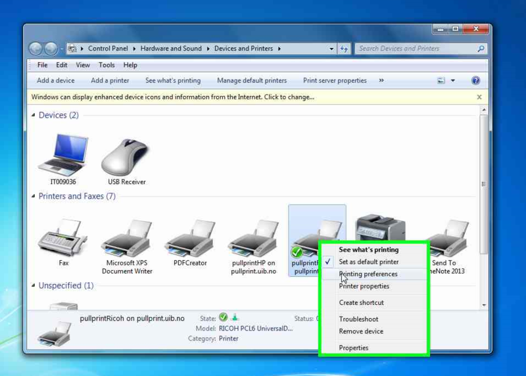This screenshot has height=376, width=526.
Task: Click Add a device toolbar button
Action: click(x=56, y=80)
